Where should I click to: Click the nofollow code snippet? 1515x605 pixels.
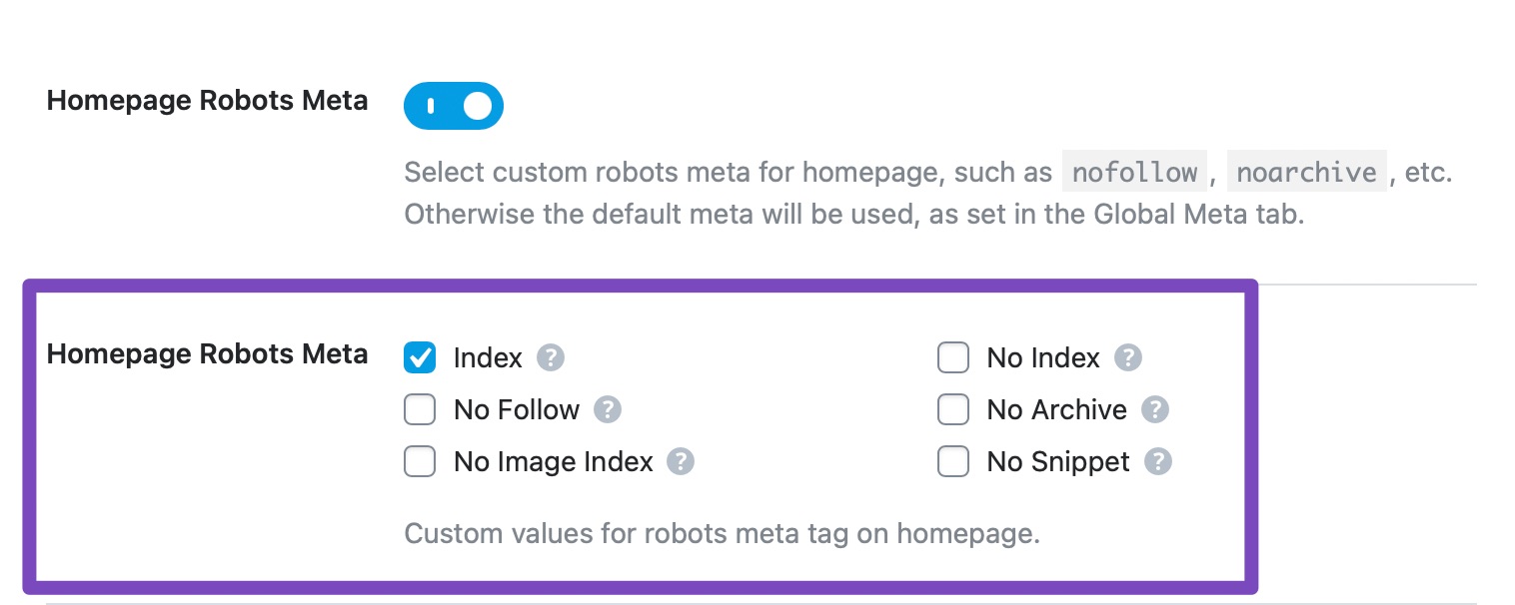tap(1134, 172)
